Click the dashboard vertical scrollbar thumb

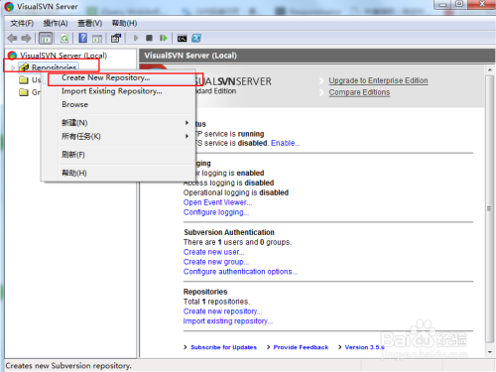[x=489, y=209]
